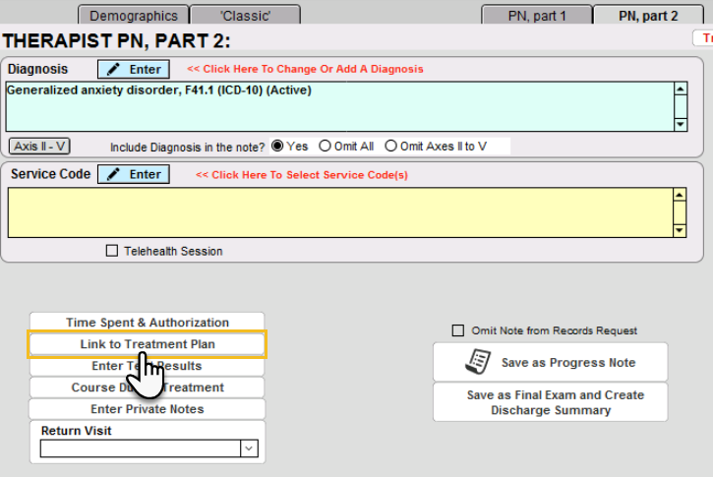Click the Service Code Enter pencil button
The image size is (713, 477).
point(133,174)
